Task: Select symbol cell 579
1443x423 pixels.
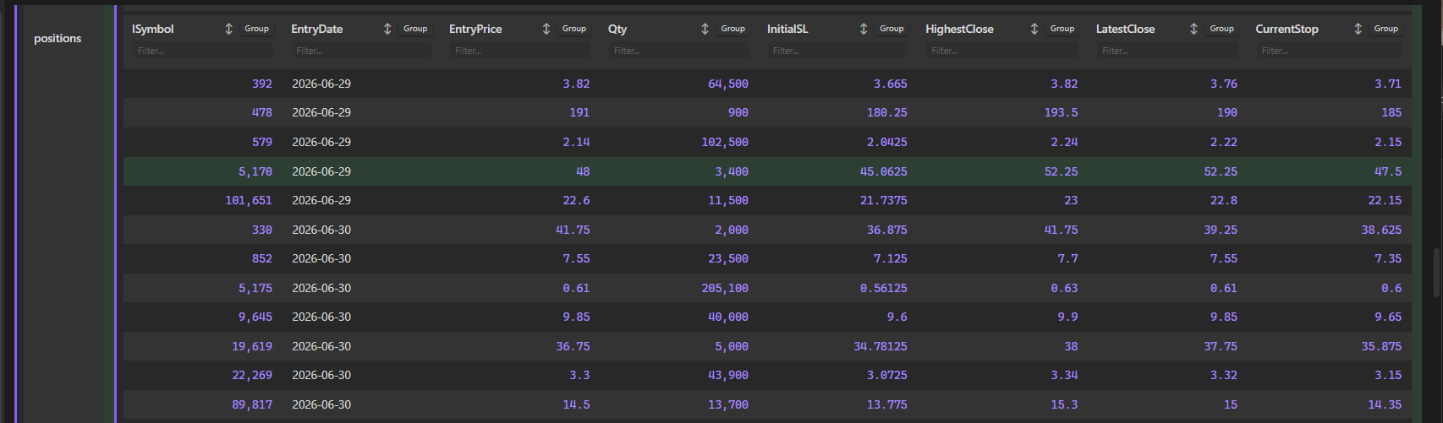Action: 262,142
